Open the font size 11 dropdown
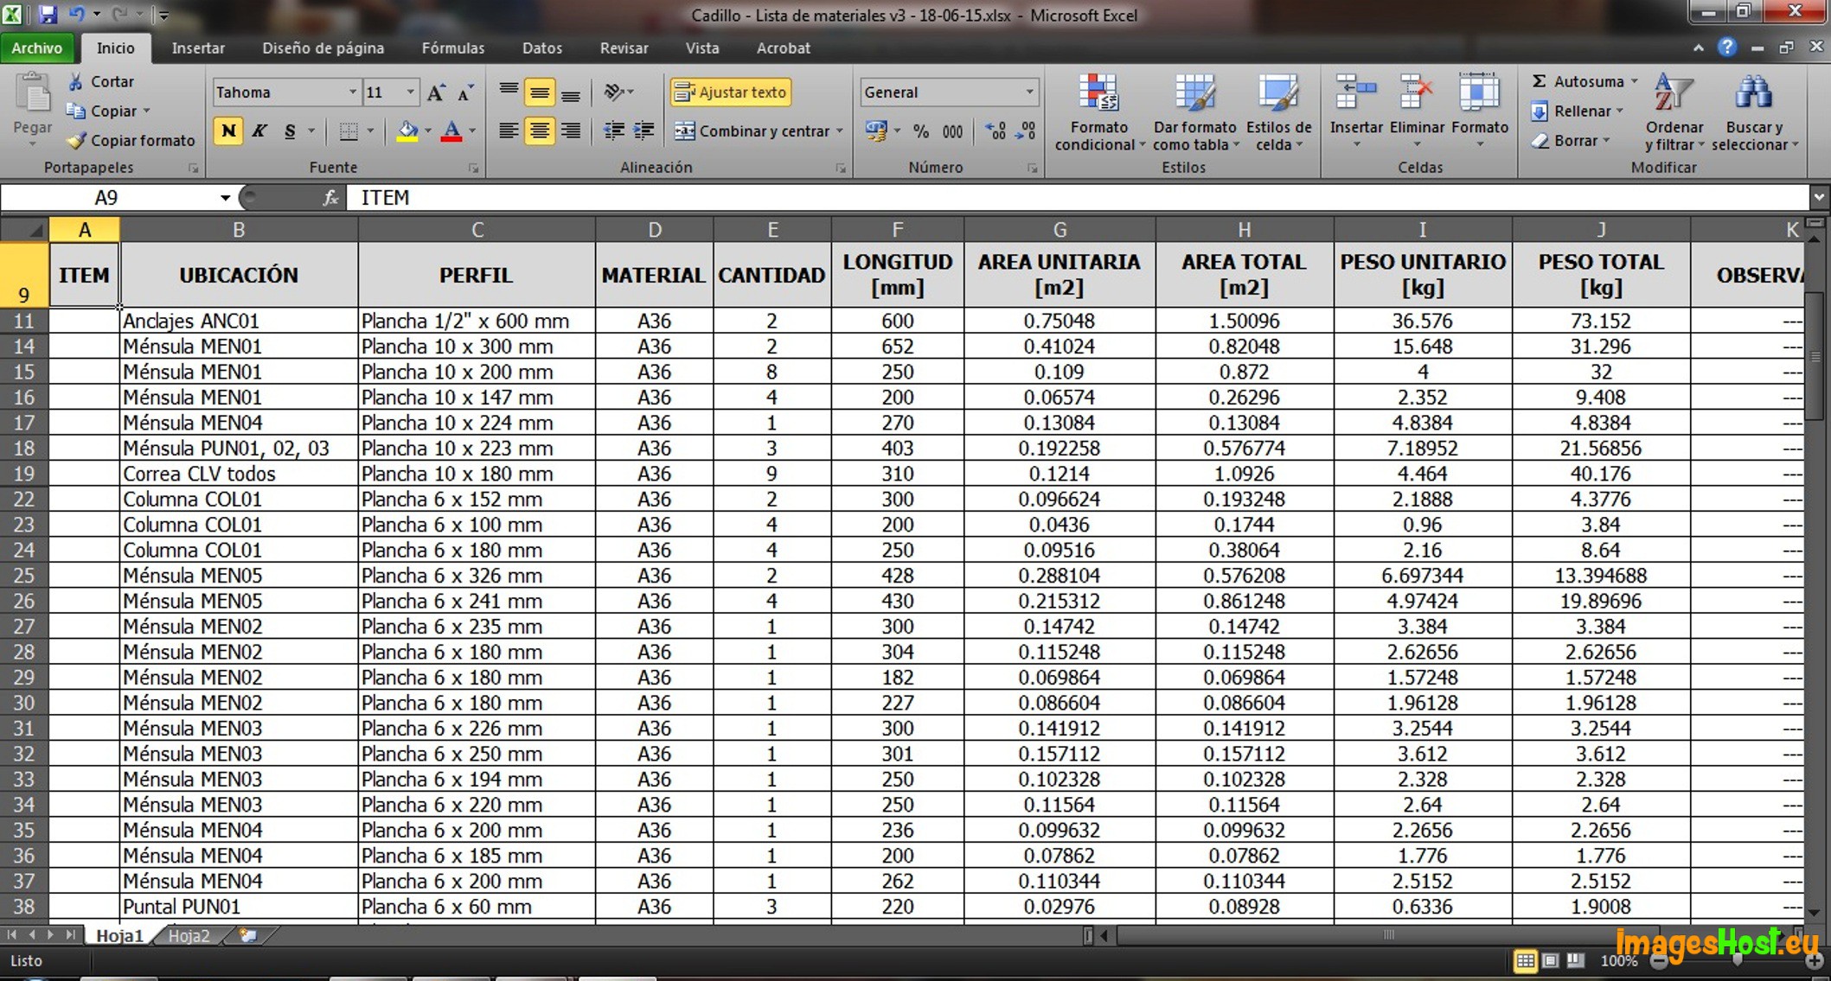Image resolution: width=1831 pixels, height=981 pixels. click(x=411, y=92)
